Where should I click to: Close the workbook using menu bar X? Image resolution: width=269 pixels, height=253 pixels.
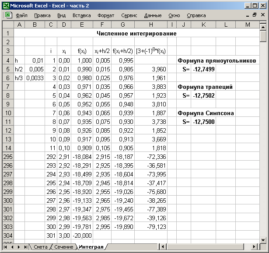coord(262,15)
